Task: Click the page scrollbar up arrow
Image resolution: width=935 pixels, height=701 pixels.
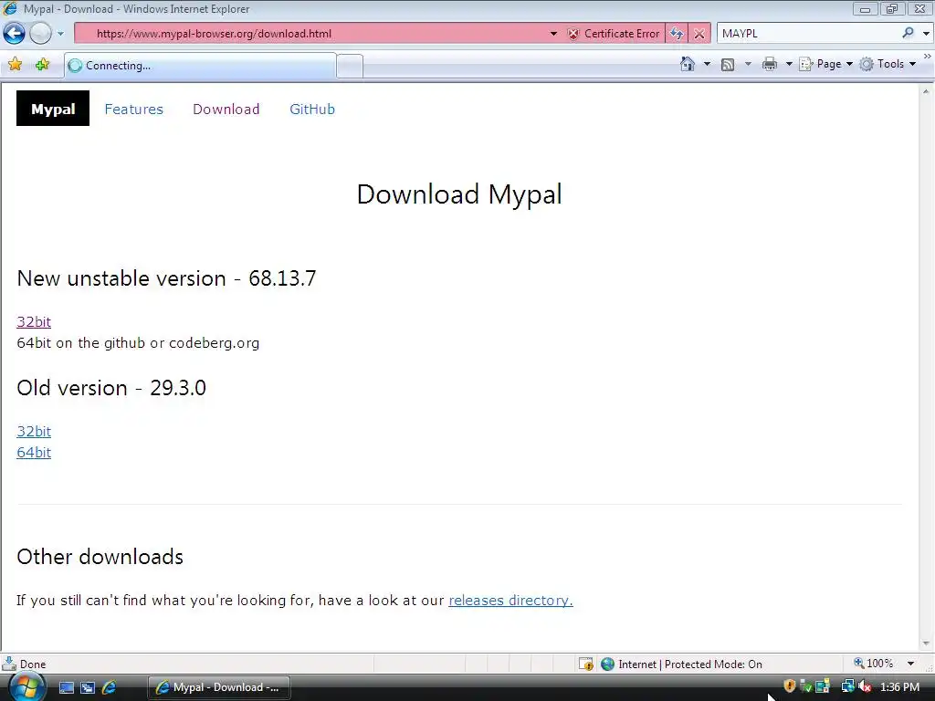Action: tap(926, 91)
